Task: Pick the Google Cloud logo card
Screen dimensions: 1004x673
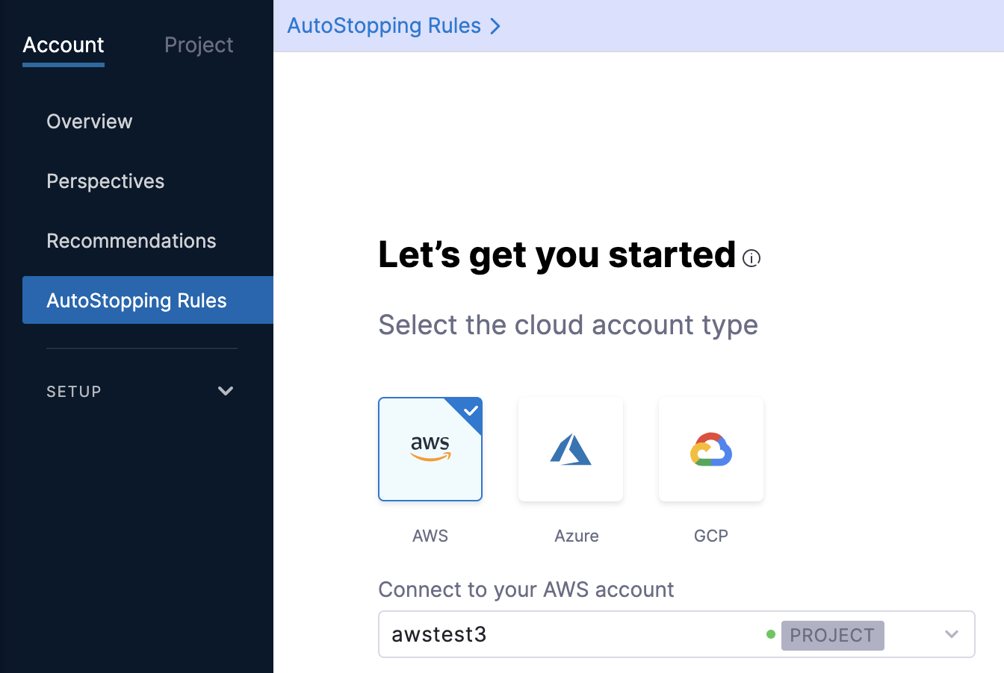Action: (710, 449)
